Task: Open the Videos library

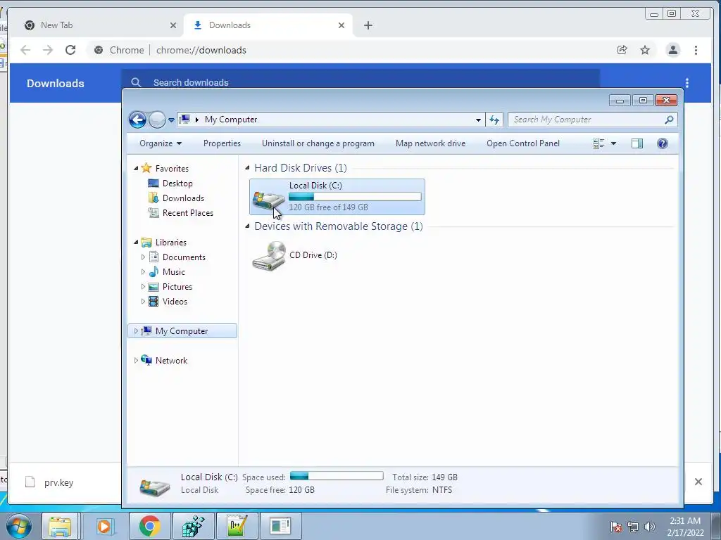Action: coord(175,301)
